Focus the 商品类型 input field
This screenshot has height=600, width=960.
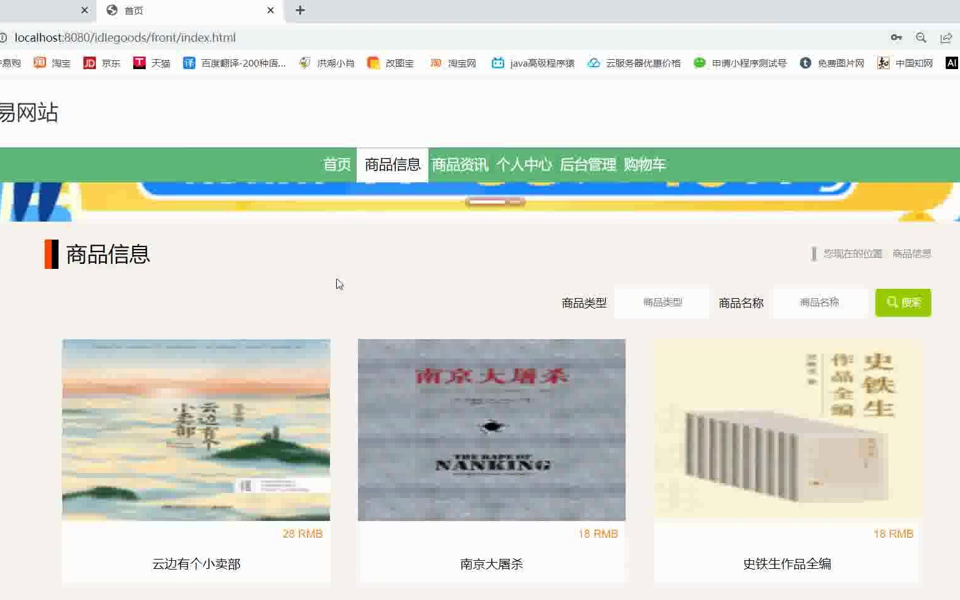coord(662,302)
